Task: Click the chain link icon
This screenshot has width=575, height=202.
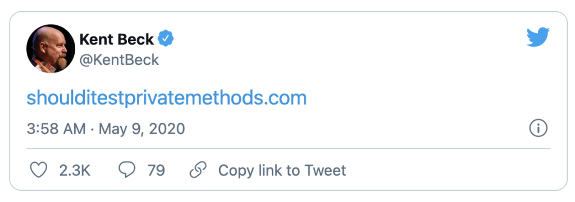Action: 198,170
